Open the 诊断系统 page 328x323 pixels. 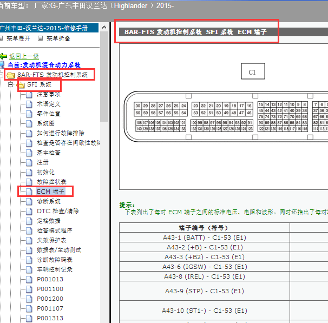click(49, 201)
